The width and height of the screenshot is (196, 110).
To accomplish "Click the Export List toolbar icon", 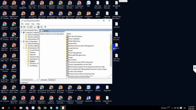I will pyautogui.click(x=35, y=27).
